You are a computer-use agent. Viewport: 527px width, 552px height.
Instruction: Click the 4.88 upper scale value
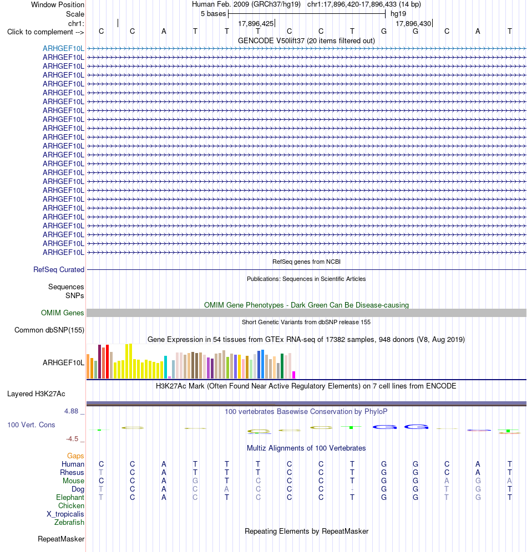coord(71,411)
